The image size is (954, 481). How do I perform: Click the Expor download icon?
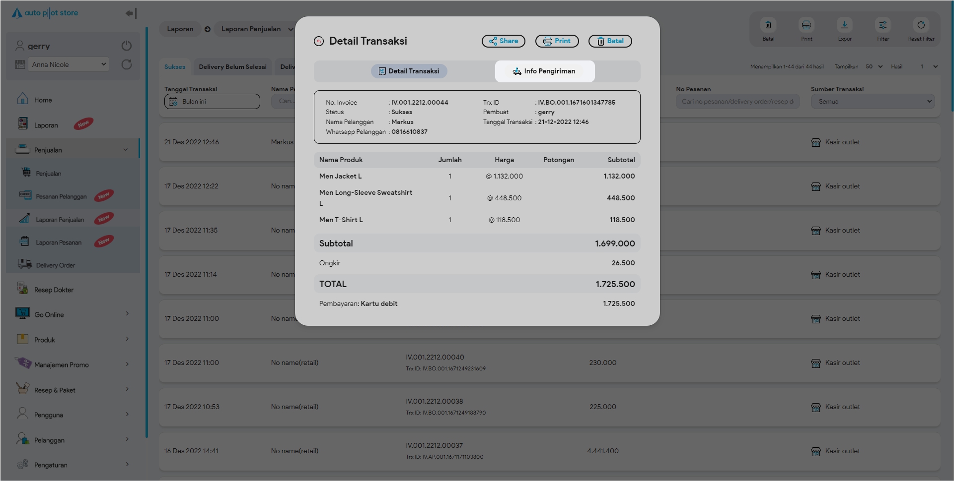tap(844, 25)
